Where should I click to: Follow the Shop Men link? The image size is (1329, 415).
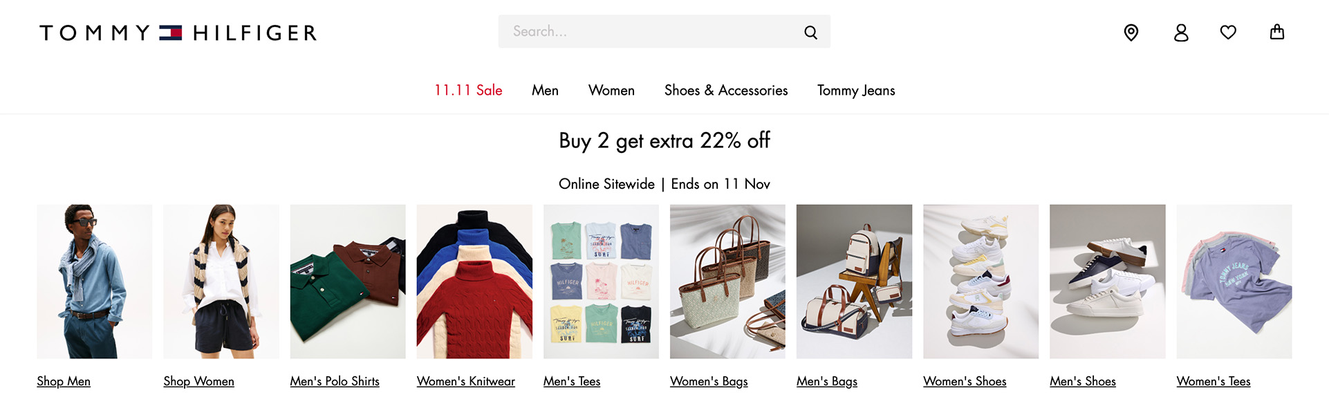pos(64,381)
